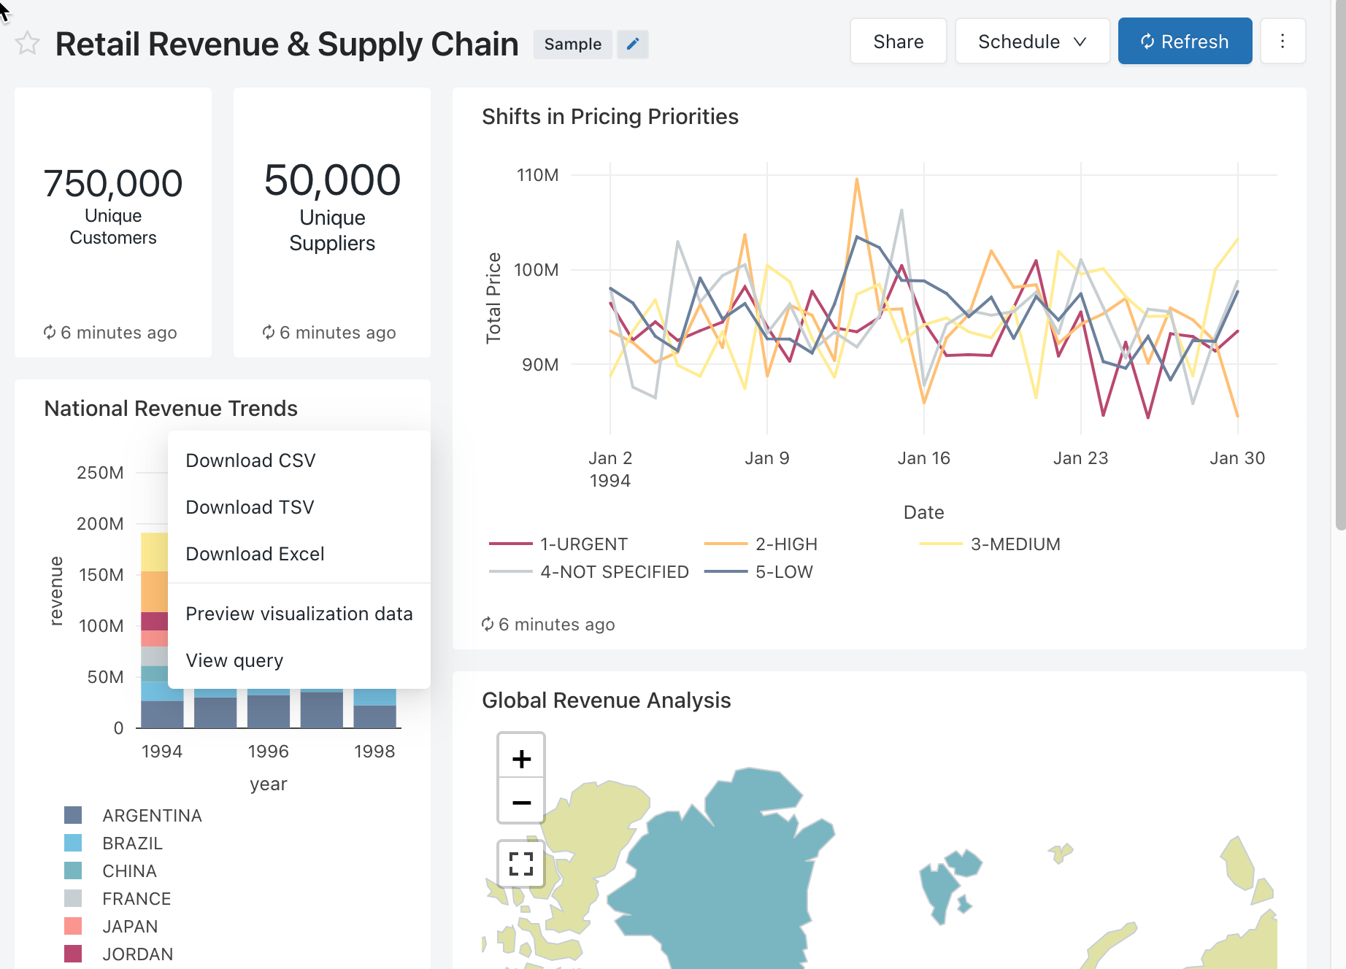
Task: Click the Sample tag label
Action: coord(572,45)
